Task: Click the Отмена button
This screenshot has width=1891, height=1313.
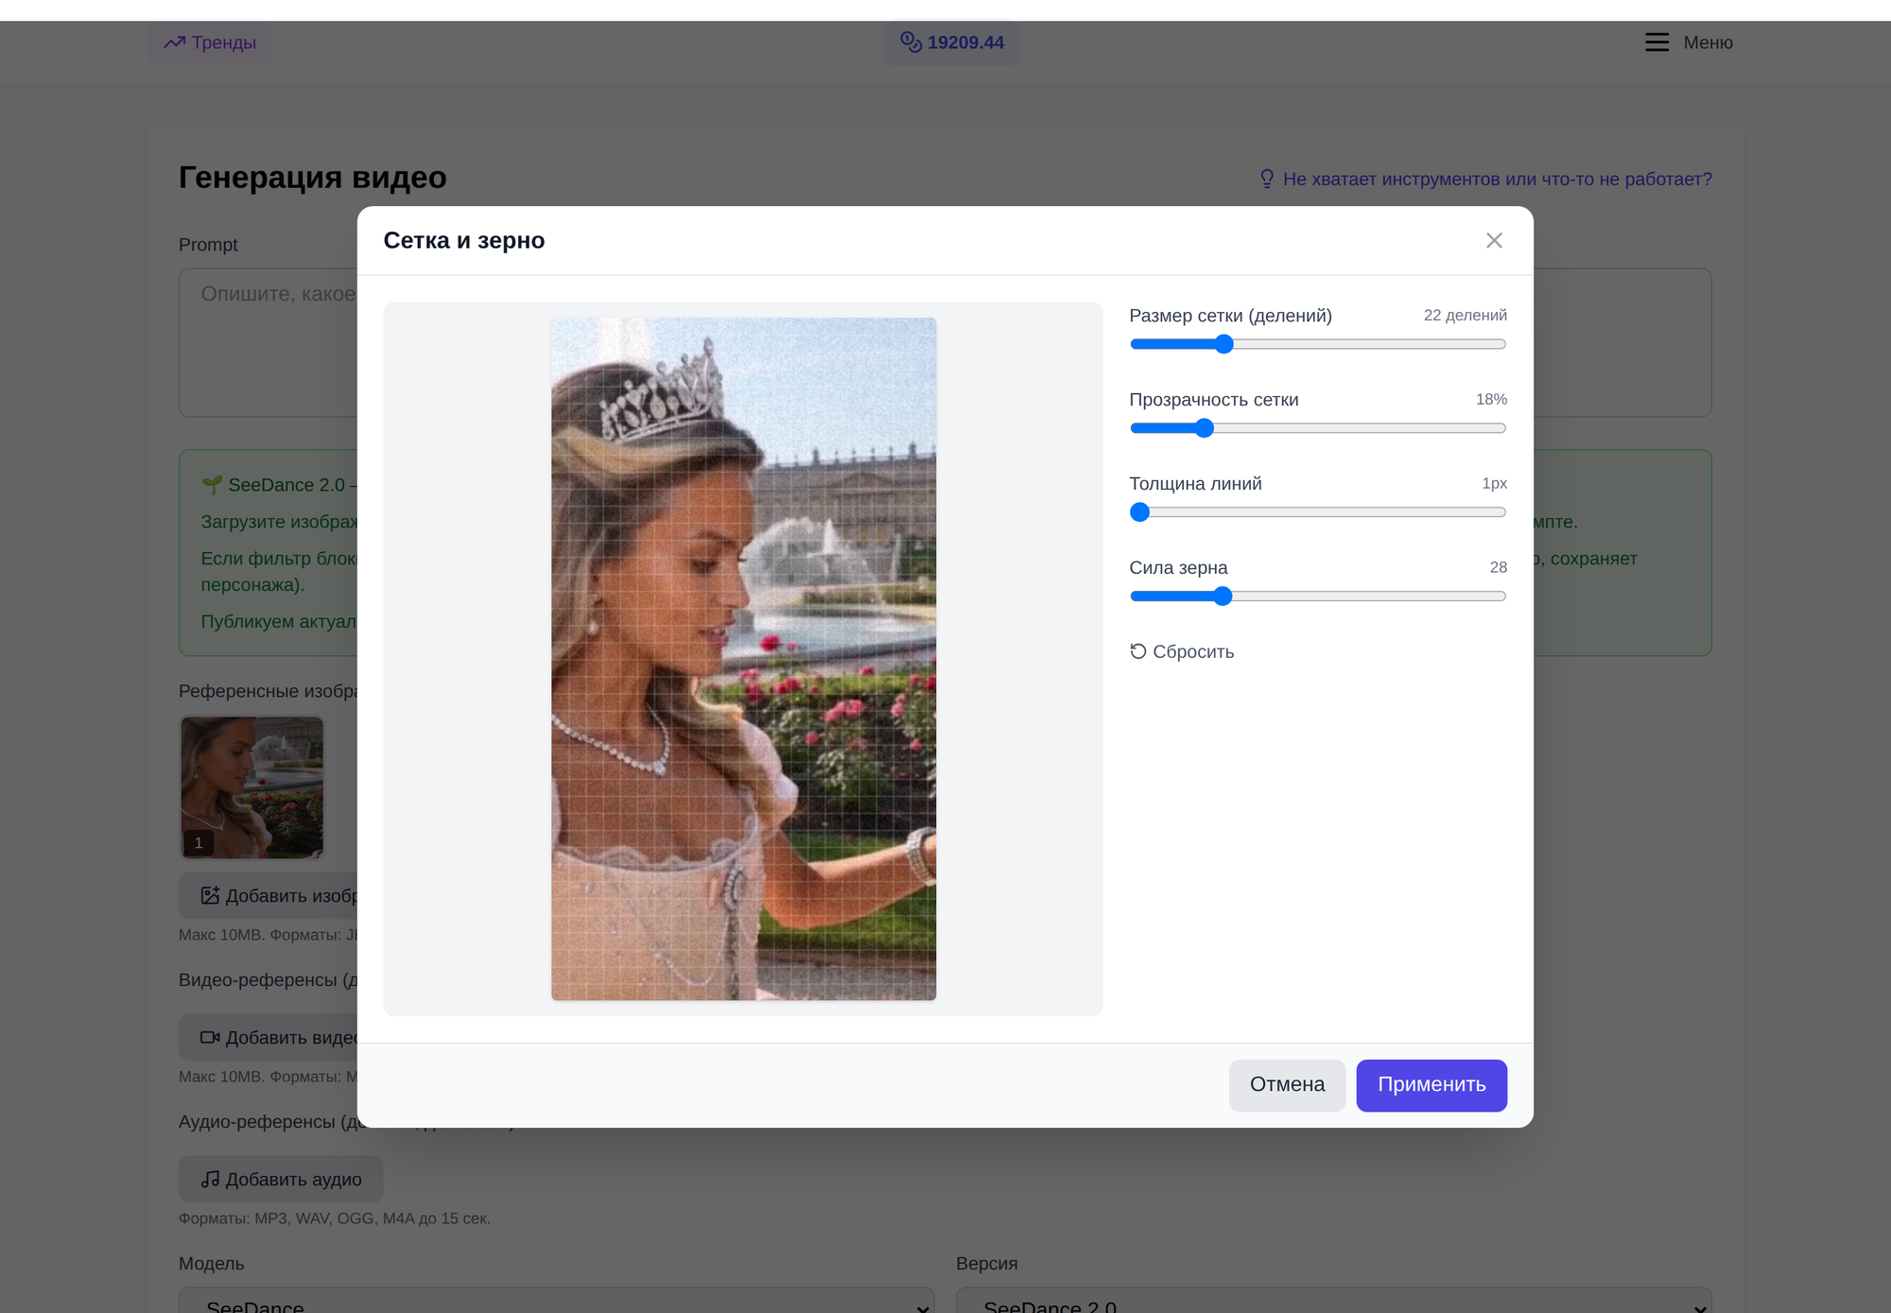Action: tap(1287, 1084)
